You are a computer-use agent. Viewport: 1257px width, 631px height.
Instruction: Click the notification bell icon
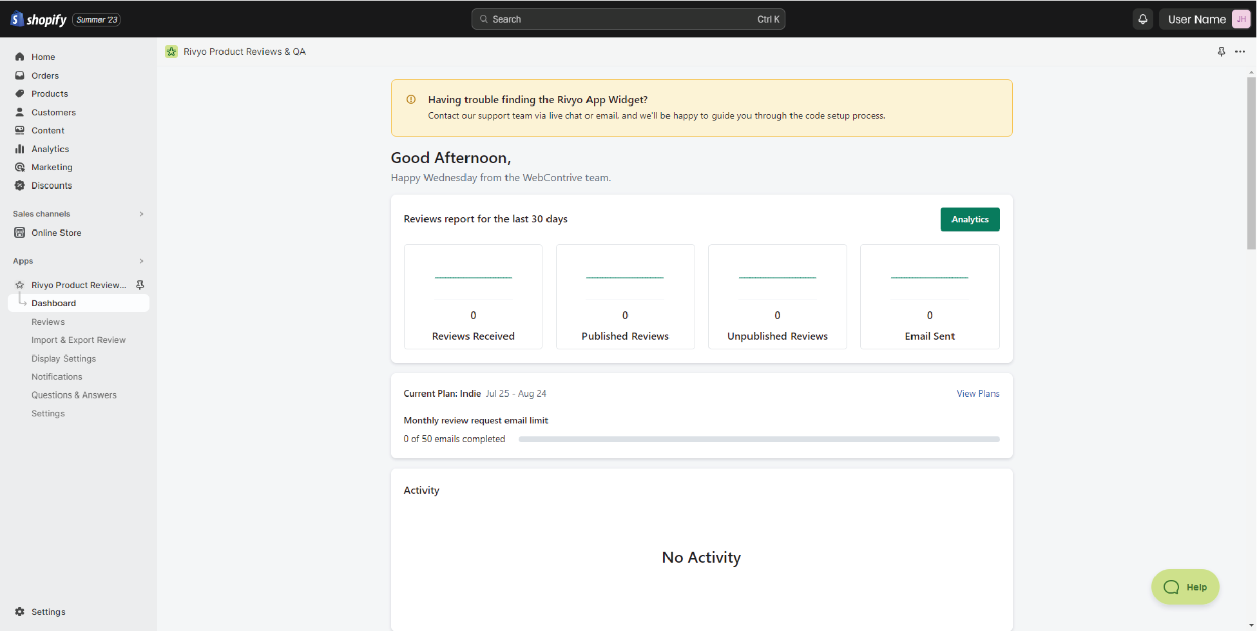click(1142, 19)
